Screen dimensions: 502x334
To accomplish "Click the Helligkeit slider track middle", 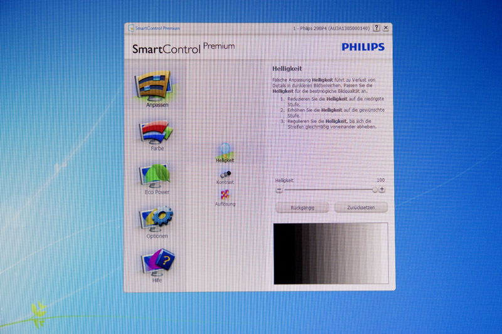I will click(330, 190).
